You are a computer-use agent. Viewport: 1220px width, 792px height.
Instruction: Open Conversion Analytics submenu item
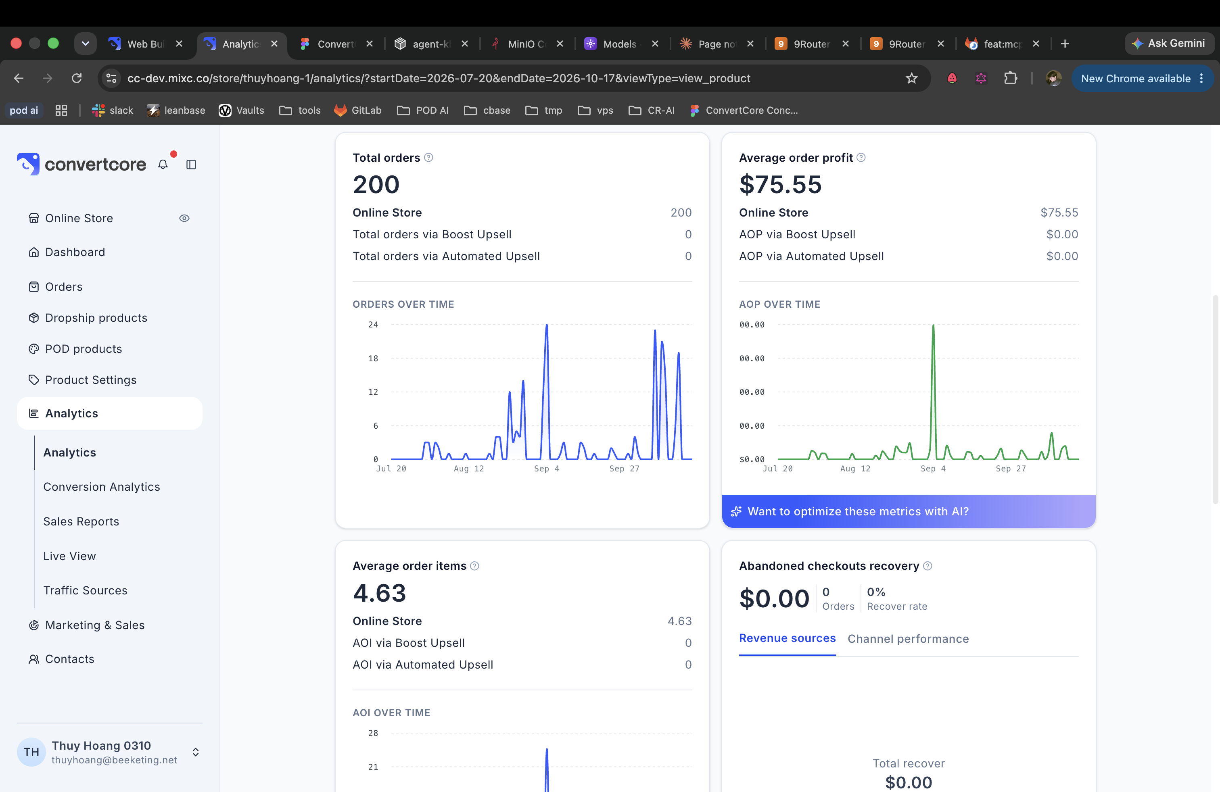102,487
